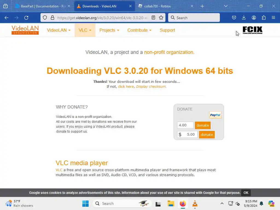280x210 pixels.
Task: Toggle reader view icon
Action: (153, 17)
